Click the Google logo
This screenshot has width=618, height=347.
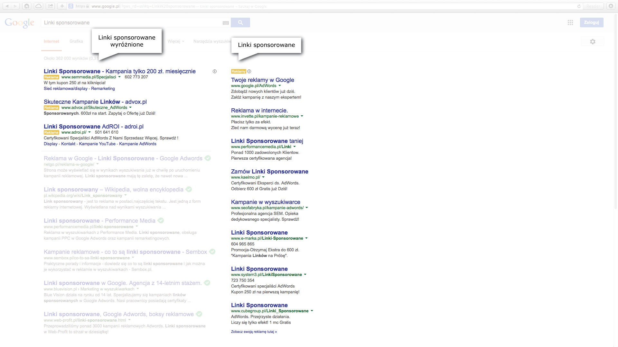pyautogui.click(x=19, y=23)
